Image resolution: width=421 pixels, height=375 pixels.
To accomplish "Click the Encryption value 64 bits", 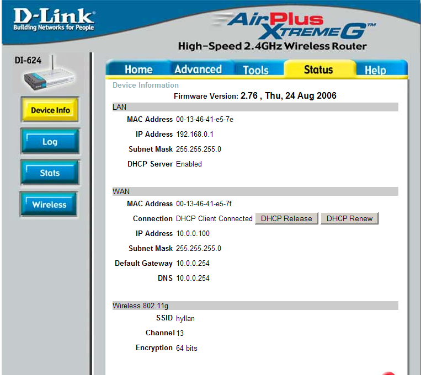I will (186, 348).
